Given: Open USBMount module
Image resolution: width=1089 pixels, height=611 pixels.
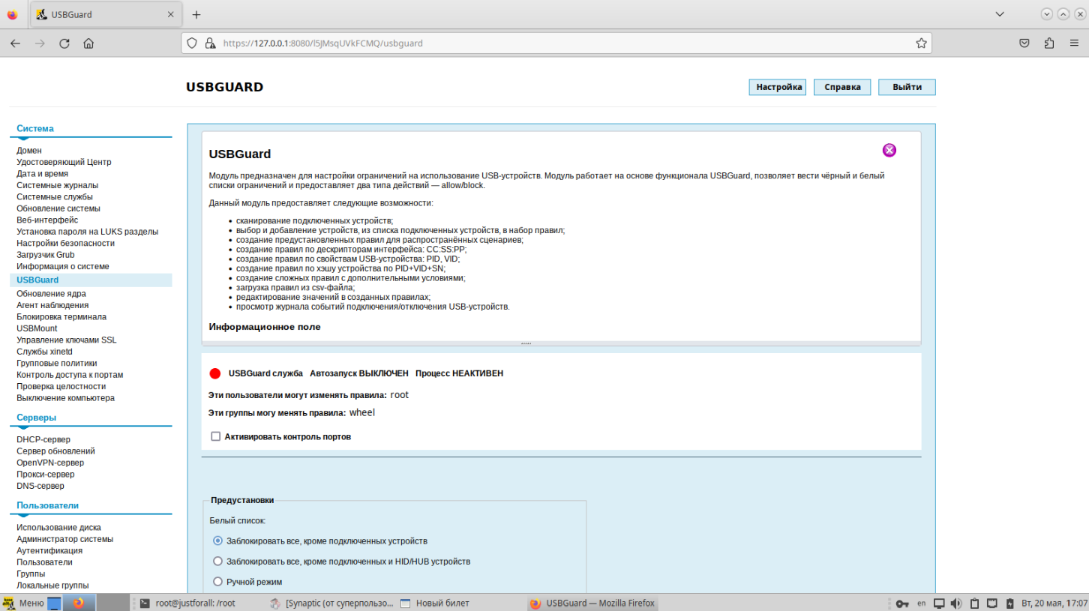Looking at the screenshot, I should point(37,328).
